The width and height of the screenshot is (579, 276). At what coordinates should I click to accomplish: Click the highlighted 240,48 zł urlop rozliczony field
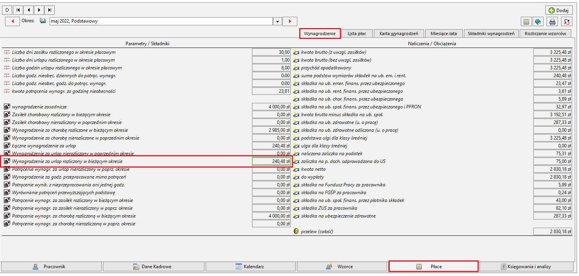[272, 161]
